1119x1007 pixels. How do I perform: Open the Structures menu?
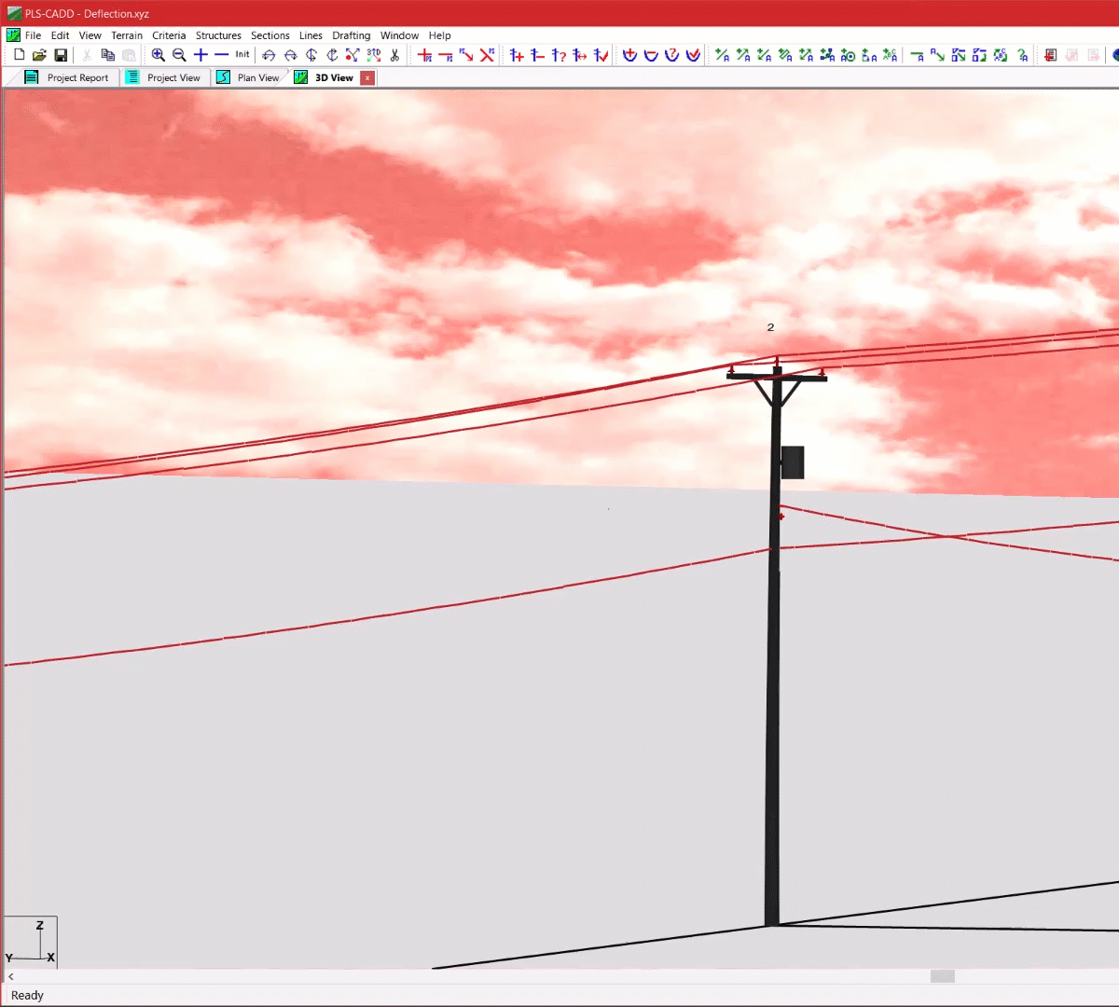(218, 35)
